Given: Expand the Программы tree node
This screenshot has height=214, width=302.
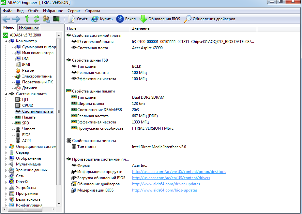Looking at the screenshot, I should pyautogui.click(x=6, y=194).
